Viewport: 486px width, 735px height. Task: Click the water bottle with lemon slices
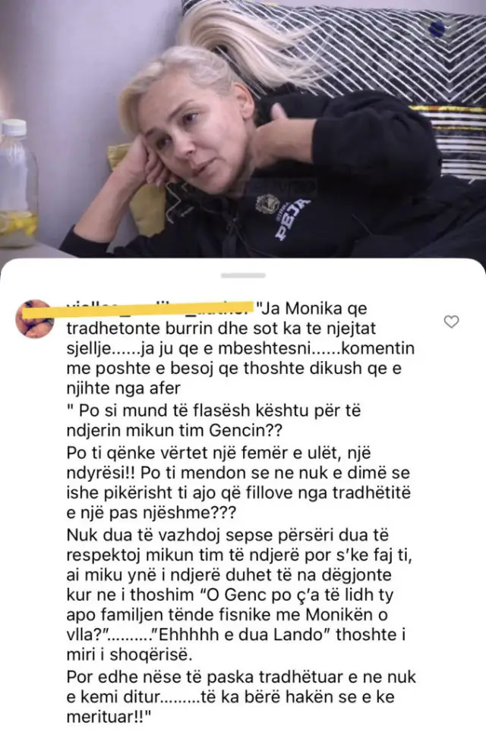pyautogui.click(x=17, y=183)
